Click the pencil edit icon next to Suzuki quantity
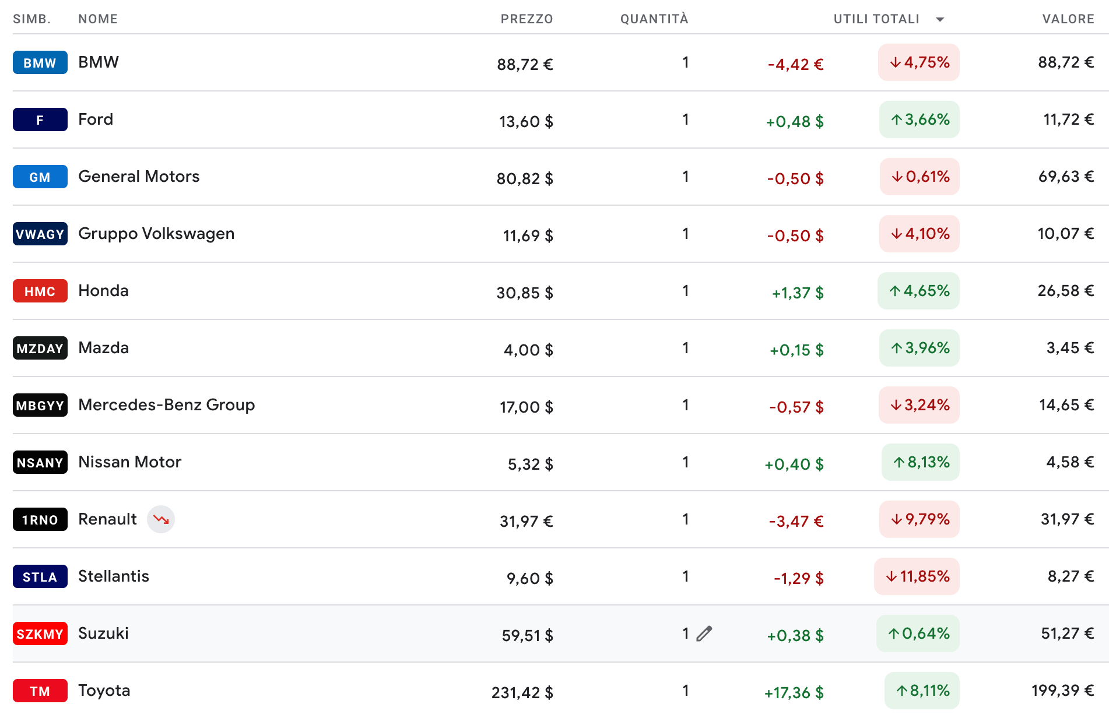 tap(704, 633)
